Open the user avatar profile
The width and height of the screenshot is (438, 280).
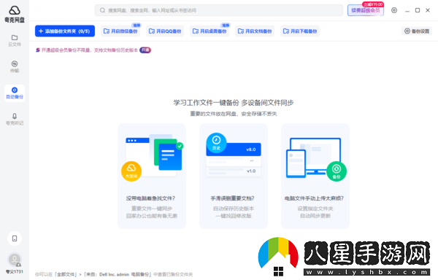pos(15,260)
